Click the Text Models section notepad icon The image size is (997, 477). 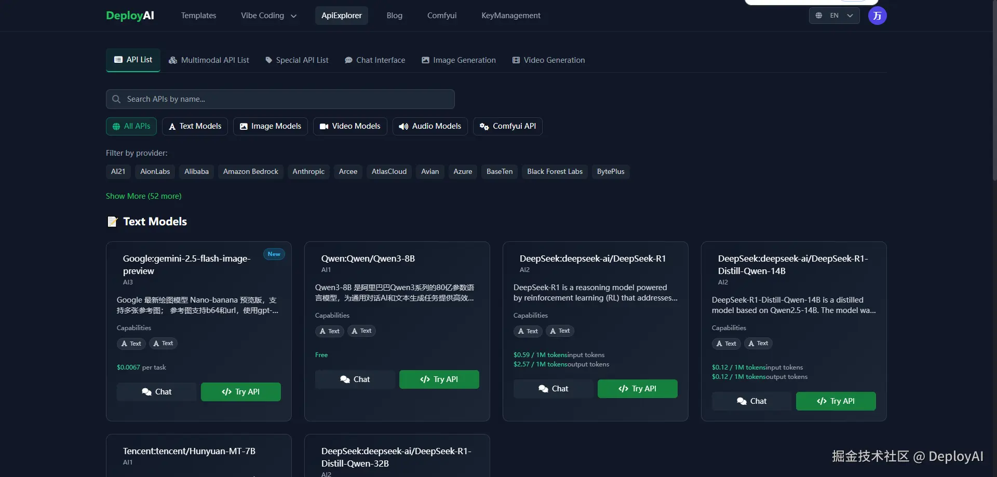pos(112,222)
